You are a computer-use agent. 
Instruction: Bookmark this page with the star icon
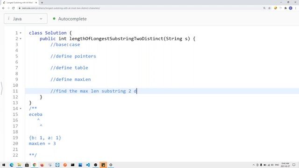270,8
